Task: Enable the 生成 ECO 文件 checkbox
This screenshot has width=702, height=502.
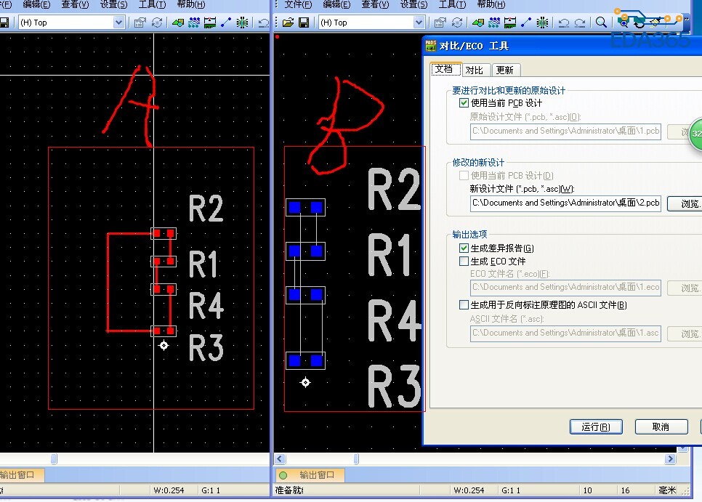Action: [464, 261]
